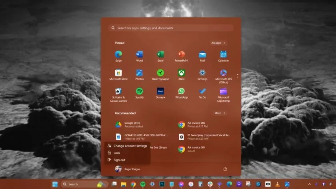Click the taskbar Search box

[x=84, y=184]
